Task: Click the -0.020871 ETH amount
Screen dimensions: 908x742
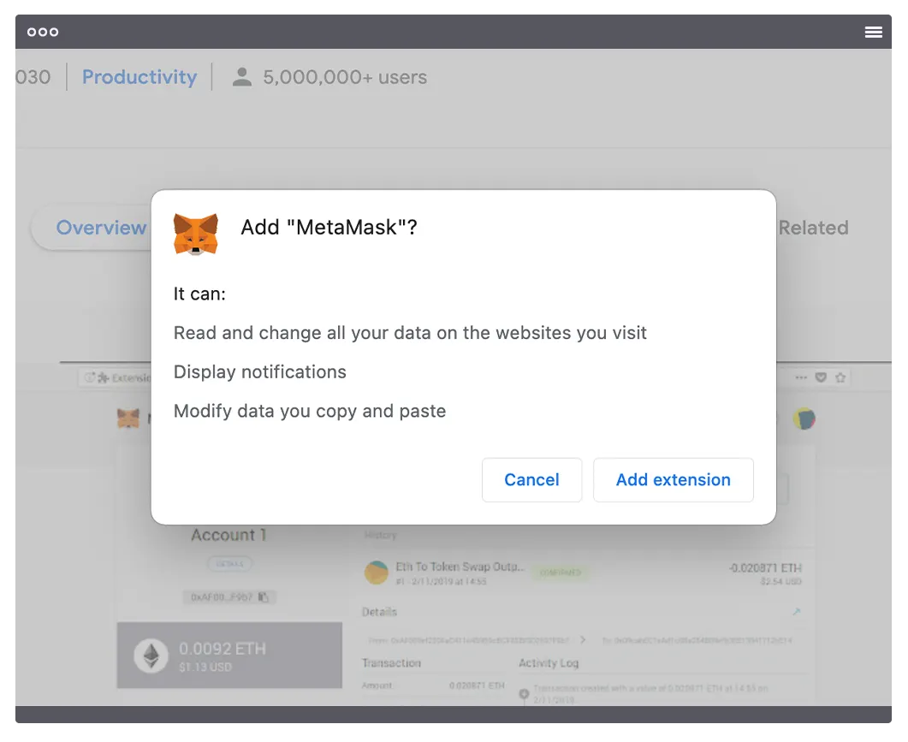Action: pos(765,567)
